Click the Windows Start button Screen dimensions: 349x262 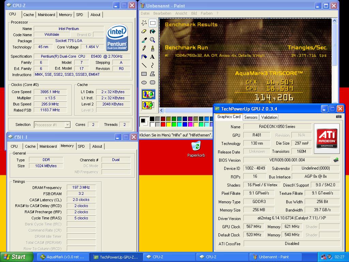(16, 257)
